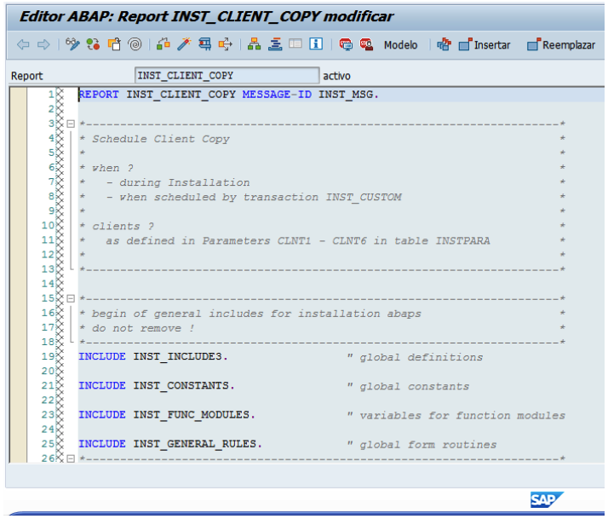The image size is (608, 519).
Task: Click 'Schedule Client Copy' comment
Action: tap(161, 139)
